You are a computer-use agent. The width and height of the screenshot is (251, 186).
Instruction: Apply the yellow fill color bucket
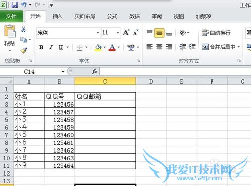tap(98, 47)
